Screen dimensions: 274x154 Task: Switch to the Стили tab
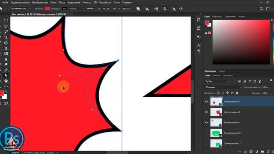tap(222, 71)
